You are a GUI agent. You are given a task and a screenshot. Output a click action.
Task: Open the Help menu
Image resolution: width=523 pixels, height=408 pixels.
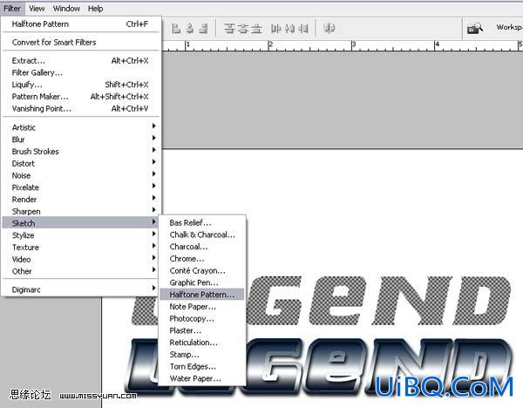click(95, 9)
